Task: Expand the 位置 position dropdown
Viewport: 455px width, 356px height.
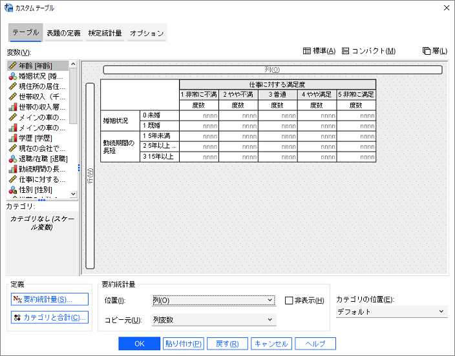Action: pyautogui.click(x=214, y=301)
